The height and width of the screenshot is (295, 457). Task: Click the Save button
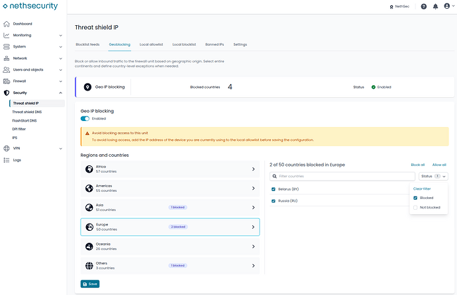90,284
